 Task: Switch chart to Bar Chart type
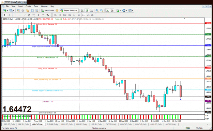point(82,11)
